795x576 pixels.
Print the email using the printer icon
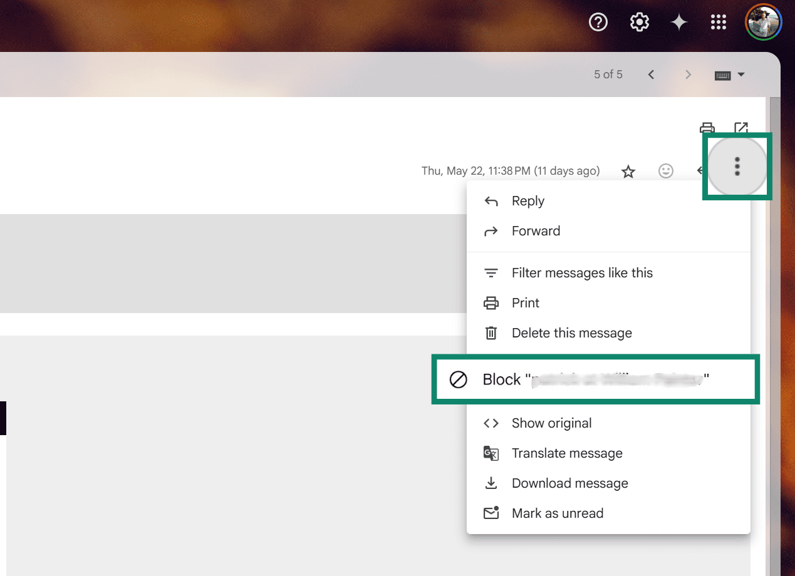[x=707, y=128]
